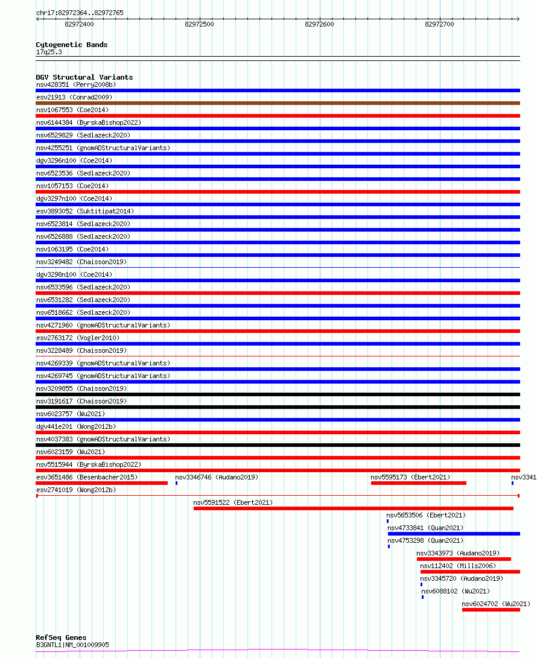Image resolution: width=537 pixels, height=658 pixels.
Task: Click the 82972700 ruler position label
Action: (x=439, y=24)
